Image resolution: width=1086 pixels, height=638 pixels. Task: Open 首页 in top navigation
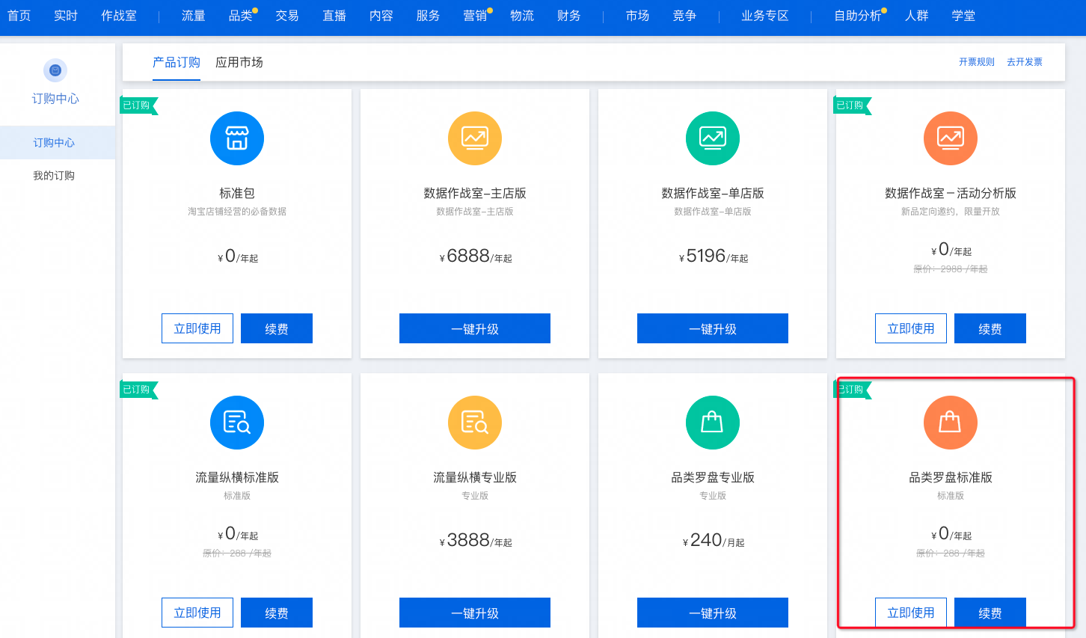click(19, 16)
